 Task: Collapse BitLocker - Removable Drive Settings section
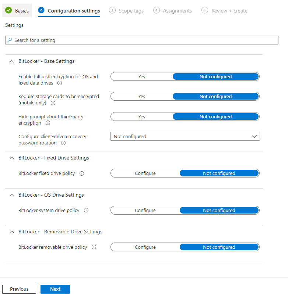click(12, 232)
